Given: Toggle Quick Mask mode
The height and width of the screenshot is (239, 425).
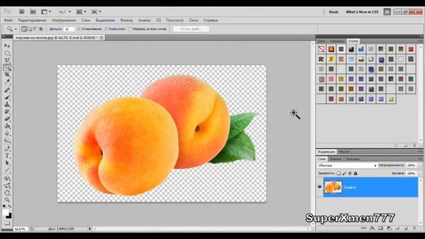Looking at the screenshot, I should [7, 223].
